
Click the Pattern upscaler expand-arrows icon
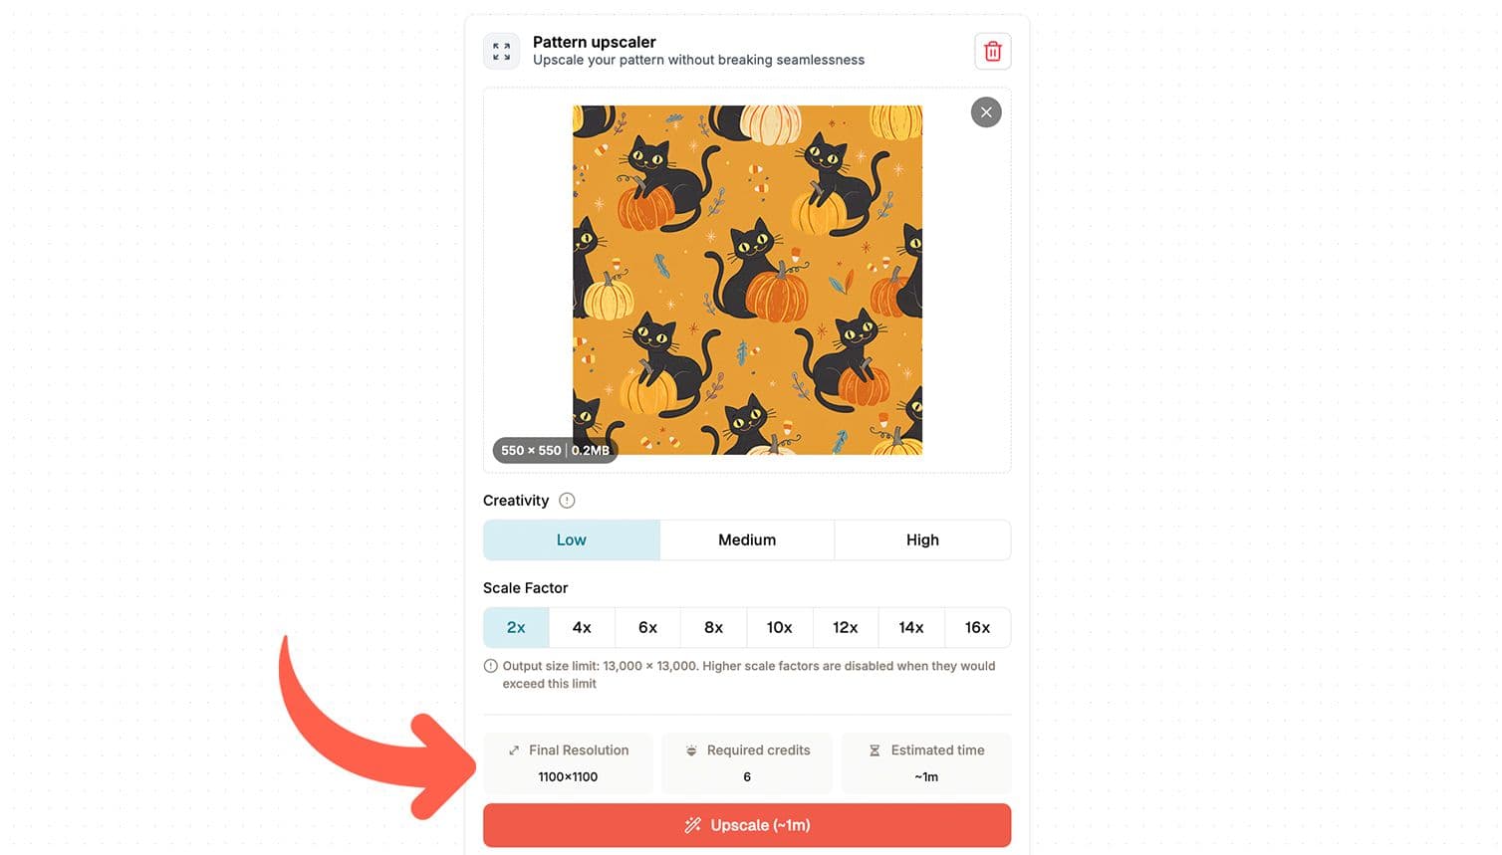click(501, 50)
